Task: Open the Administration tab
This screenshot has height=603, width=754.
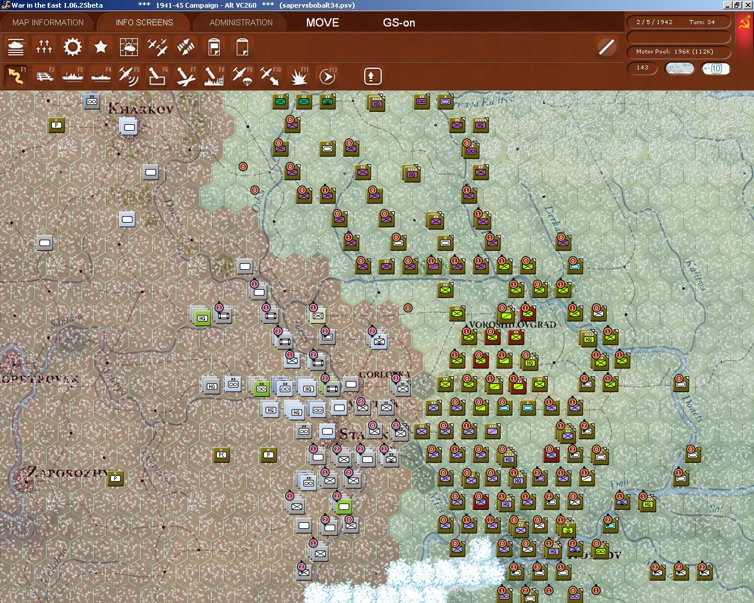Action: pos(241,22)
